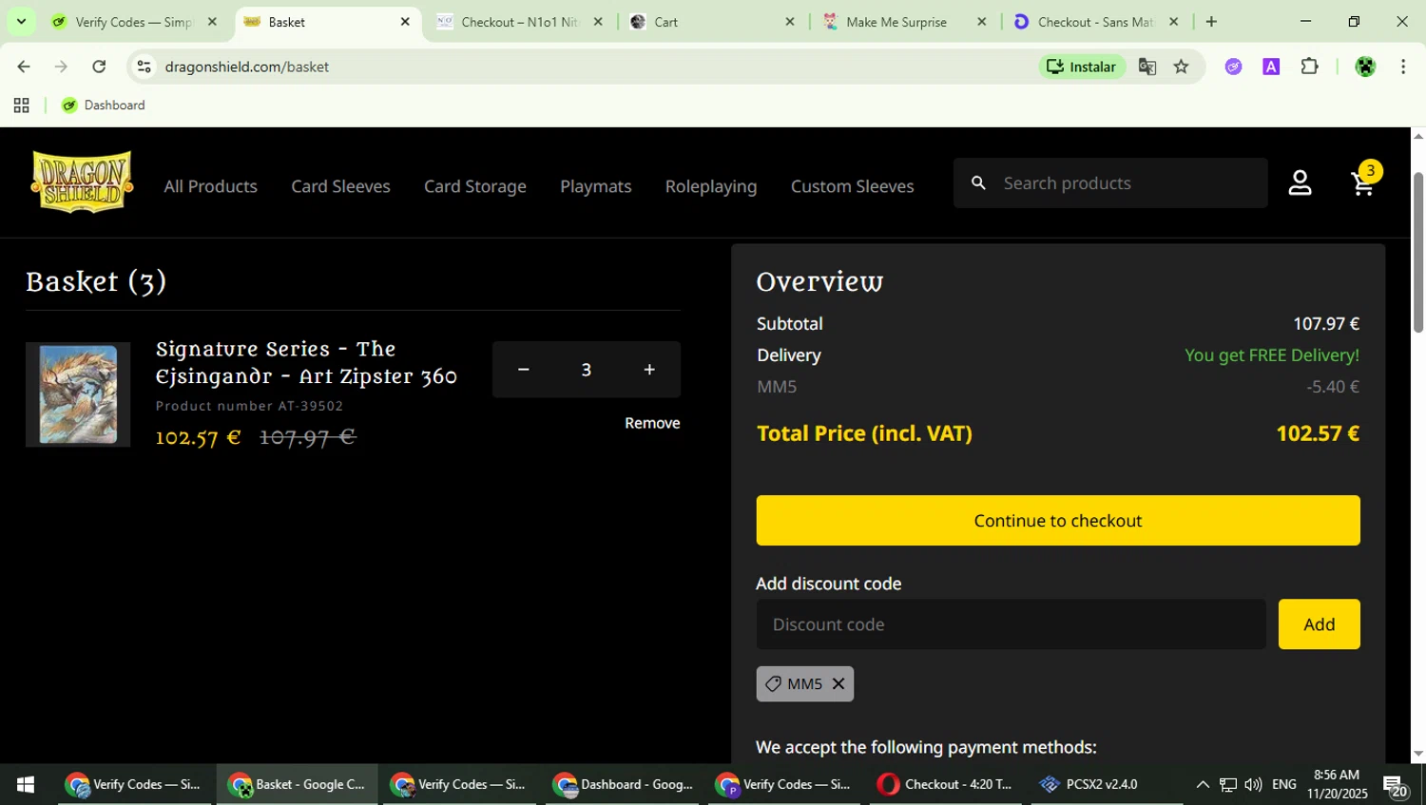Open the volume speaker tray icon
Image resolution: width=1426 pixels, height=805 pixels.
point(1253,784)
